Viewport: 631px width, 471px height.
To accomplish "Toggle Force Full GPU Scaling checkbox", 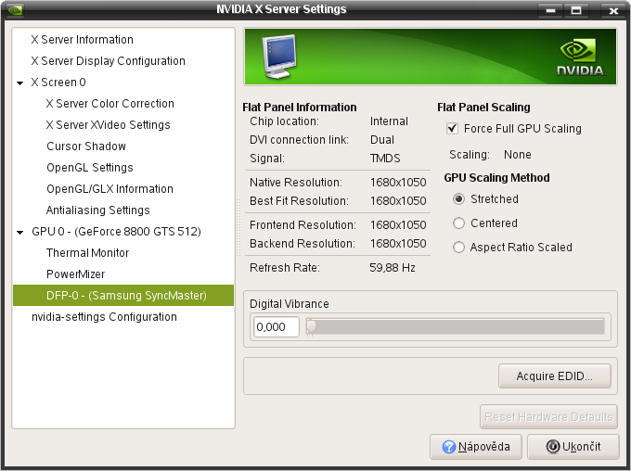I will pyautogui.click(x=452, y=129).
